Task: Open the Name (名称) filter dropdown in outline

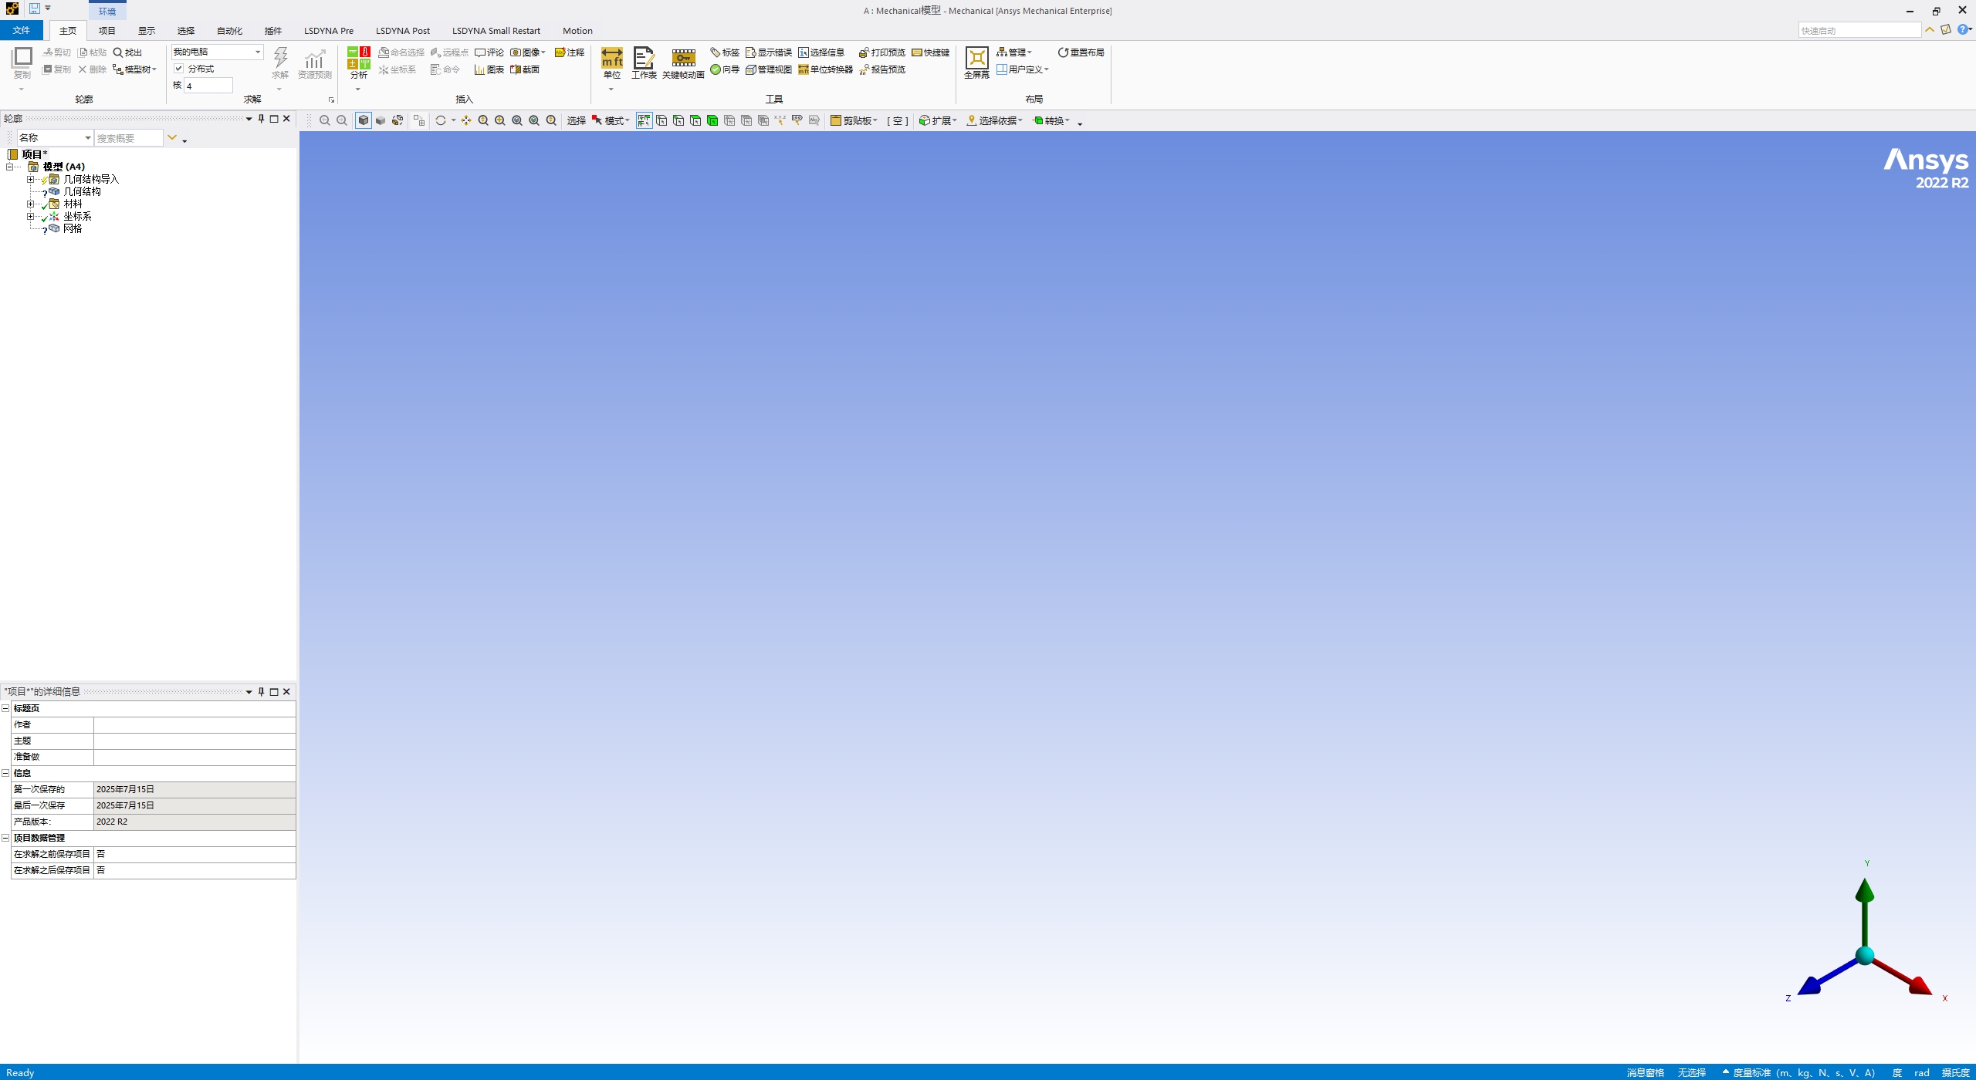Action: 87,138
